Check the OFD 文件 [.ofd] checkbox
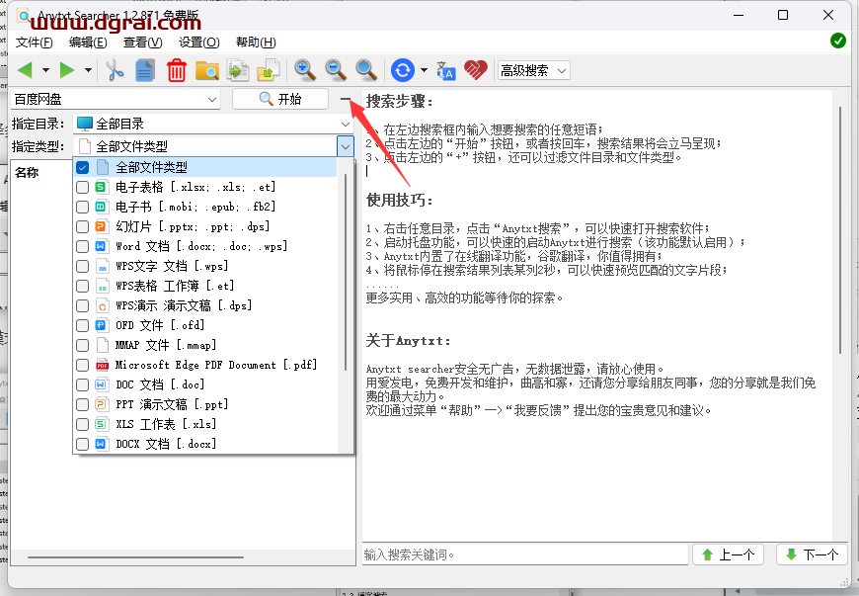859x596 pixels. pyautogui.click(x=83, y=325)
